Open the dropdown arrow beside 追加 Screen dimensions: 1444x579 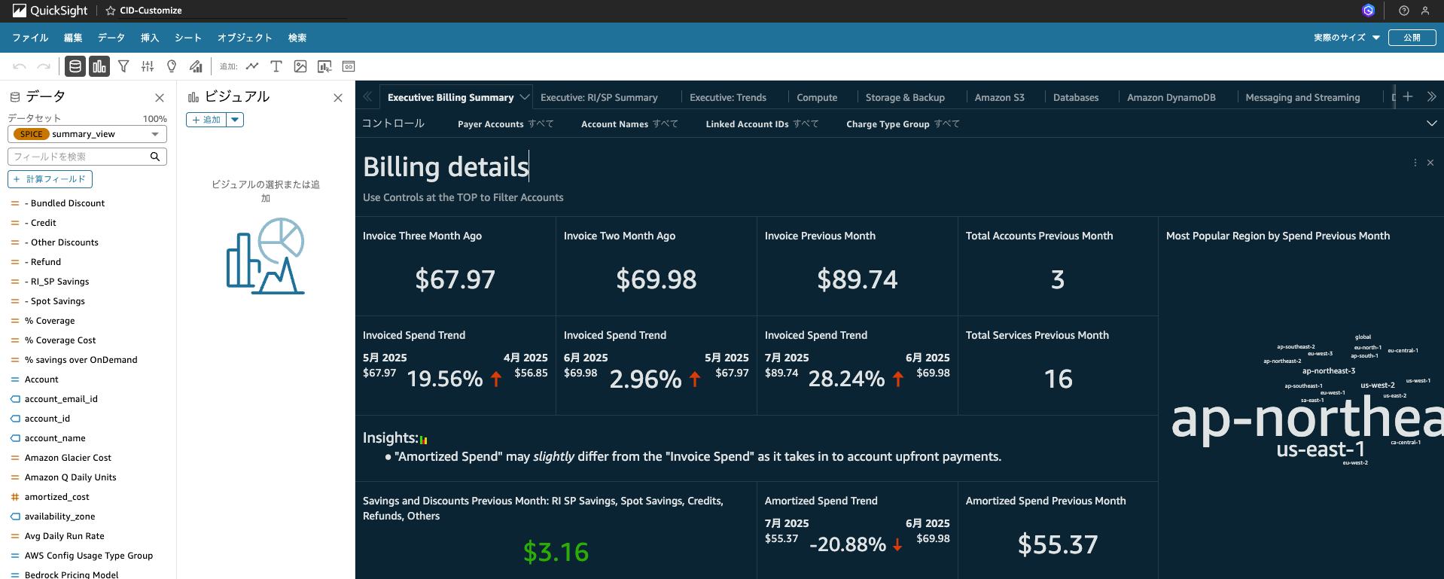(x=235, y=120)
